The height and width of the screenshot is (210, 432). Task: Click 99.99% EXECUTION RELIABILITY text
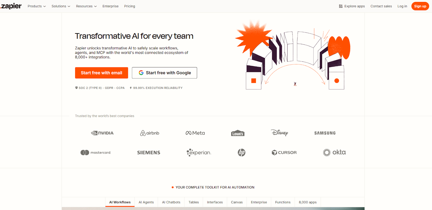point(158,88)
